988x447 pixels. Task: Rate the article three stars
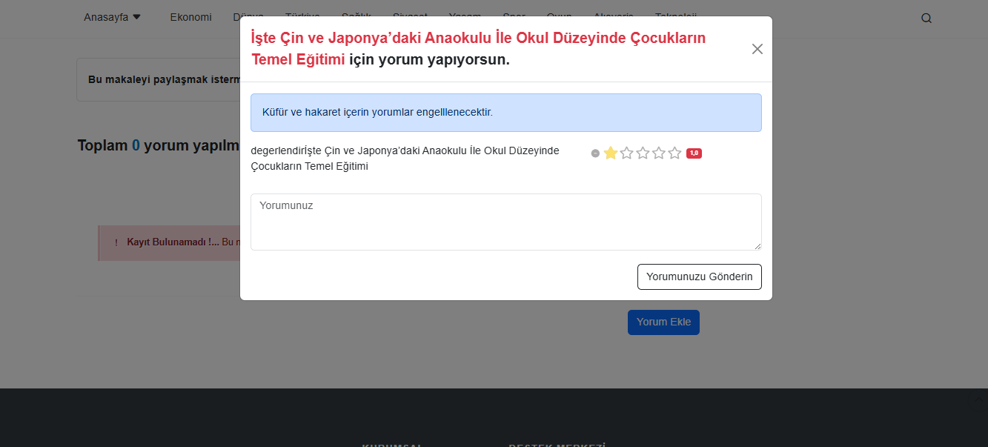(x=643, y=153)
